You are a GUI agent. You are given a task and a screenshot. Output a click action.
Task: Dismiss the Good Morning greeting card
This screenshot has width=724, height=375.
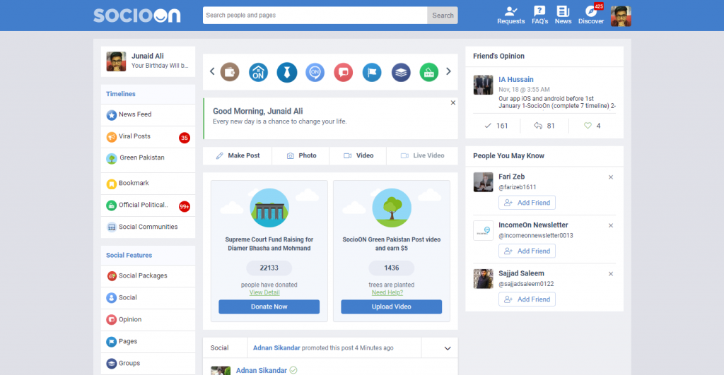click(453, 103)
